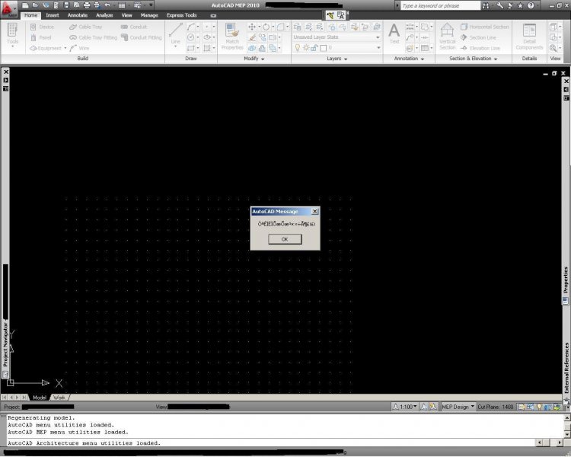Screen dimensions: 571x457
Task: Select the Wire tool
Action: pyautogui.click(x=79, y=48)
